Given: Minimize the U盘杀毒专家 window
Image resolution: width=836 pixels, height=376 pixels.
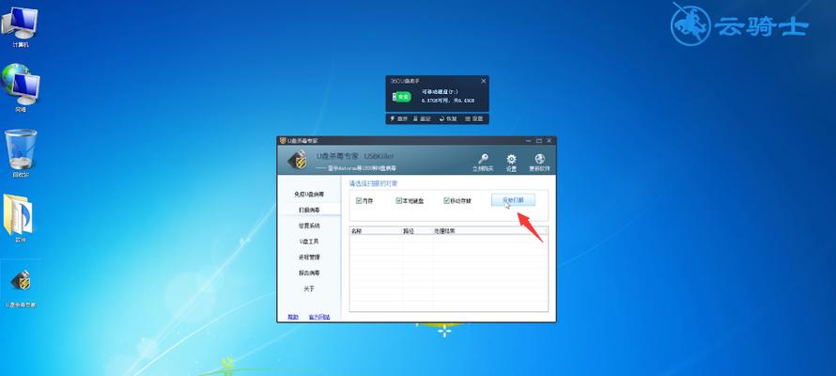Looking at the screenshot, I should tap(528, 141).
